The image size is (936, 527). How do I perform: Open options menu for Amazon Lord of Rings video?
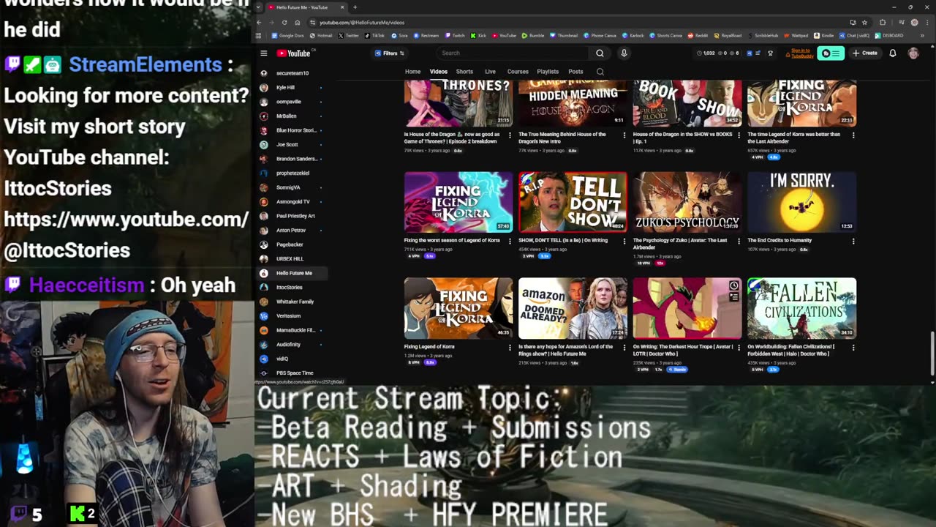[624, 347]
